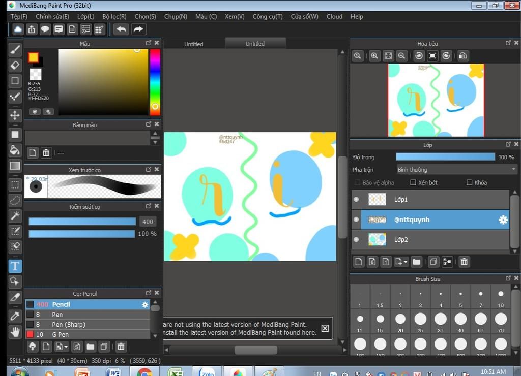Toggle Xén bớt checkbox

tap(413, 182)
